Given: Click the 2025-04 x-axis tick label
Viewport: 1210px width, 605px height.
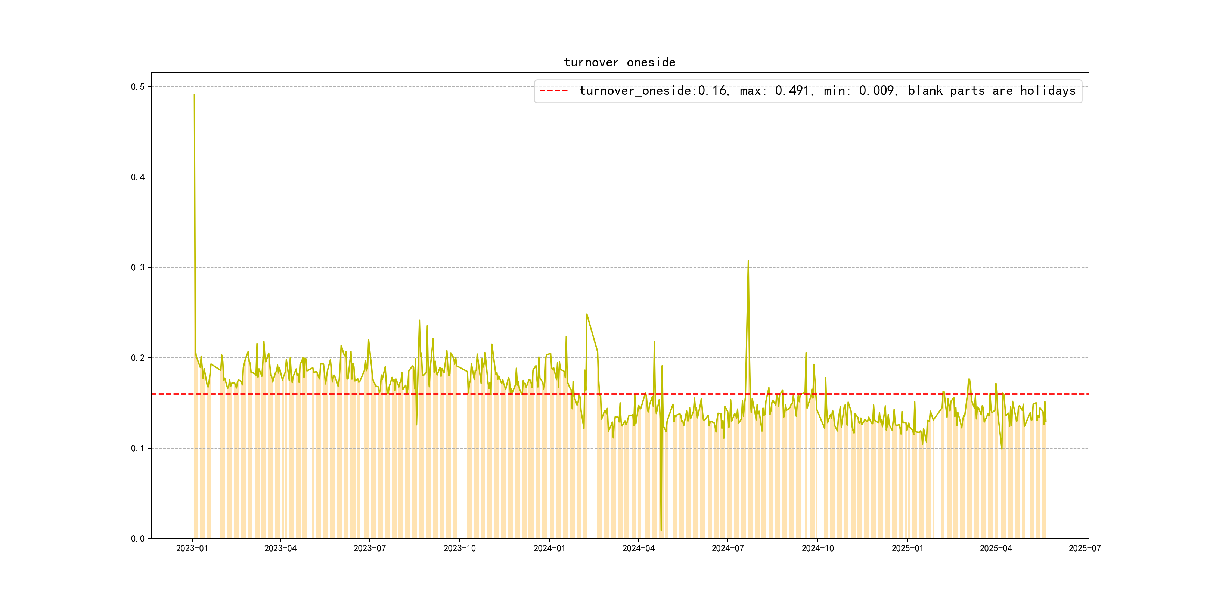Looking at the screenshot, I should tap(996, 548).
